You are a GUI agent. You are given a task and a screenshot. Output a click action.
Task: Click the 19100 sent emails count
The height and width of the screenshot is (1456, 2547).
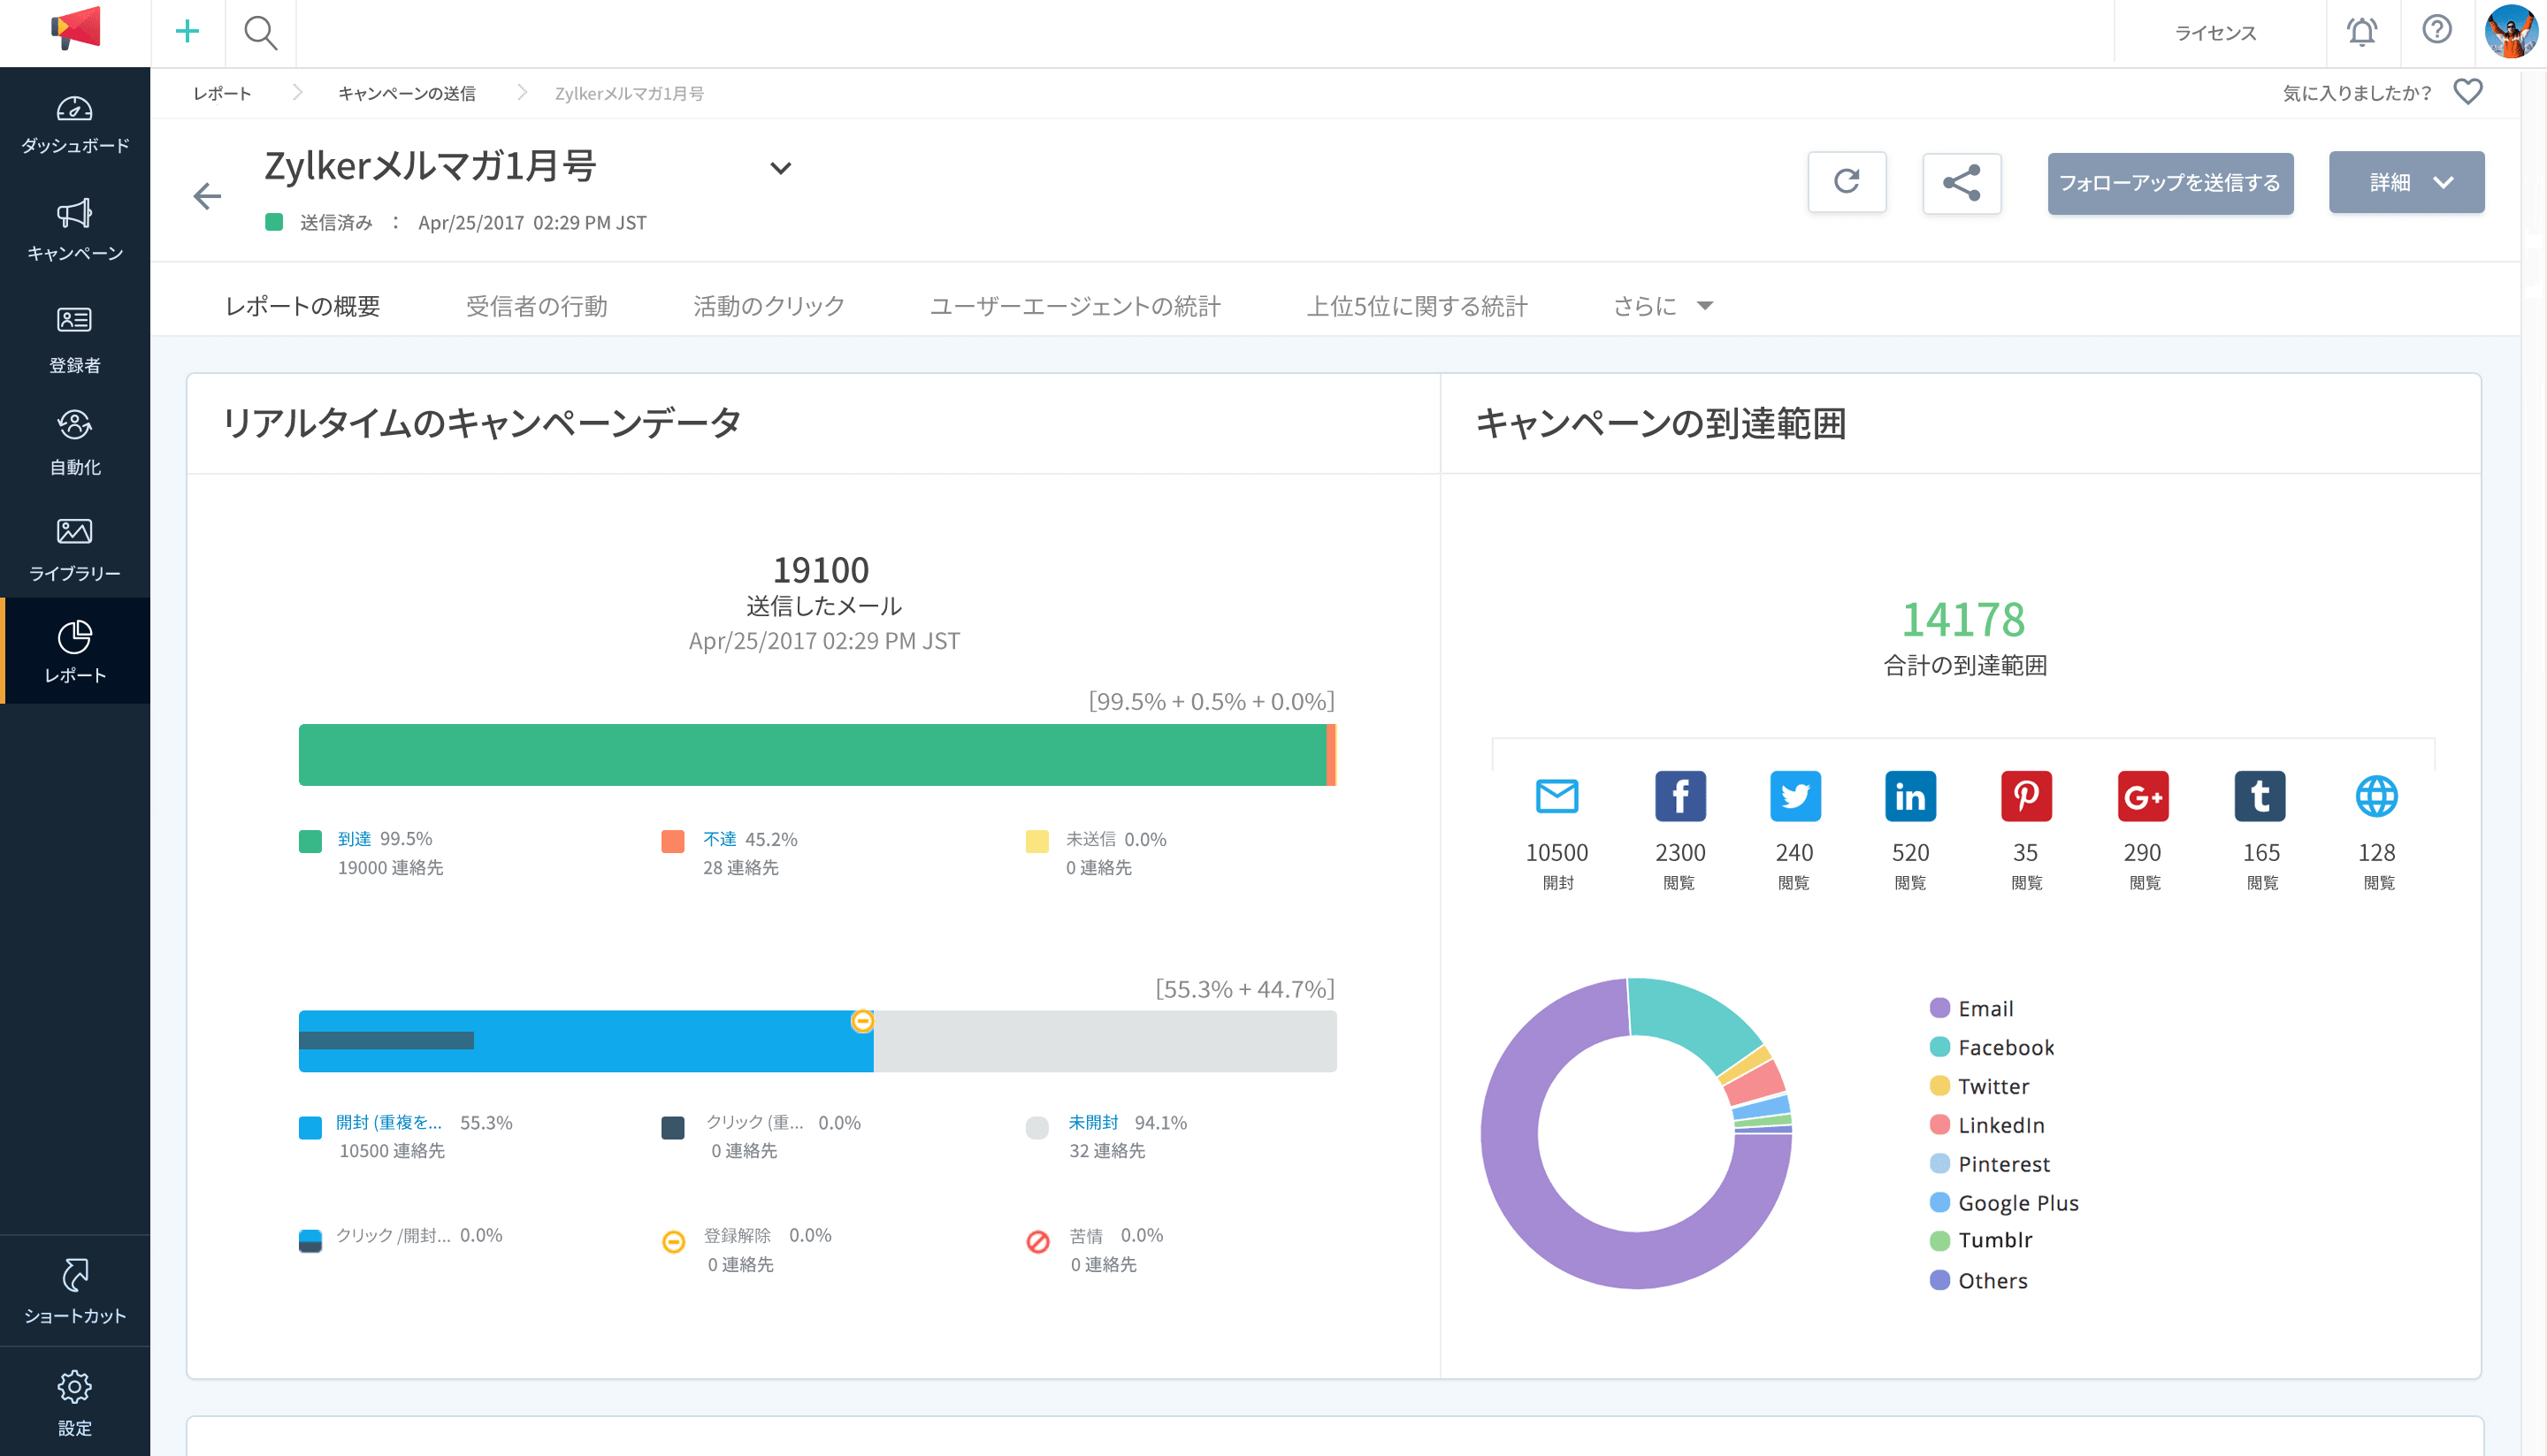point(821,570)
